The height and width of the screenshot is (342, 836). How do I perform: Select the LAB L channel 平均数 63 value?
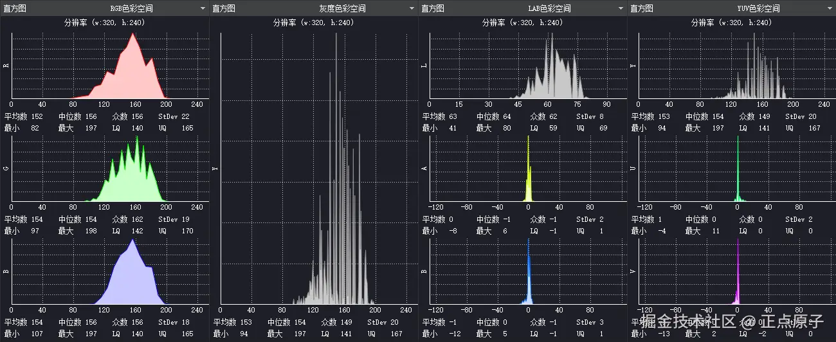(453, 117)
